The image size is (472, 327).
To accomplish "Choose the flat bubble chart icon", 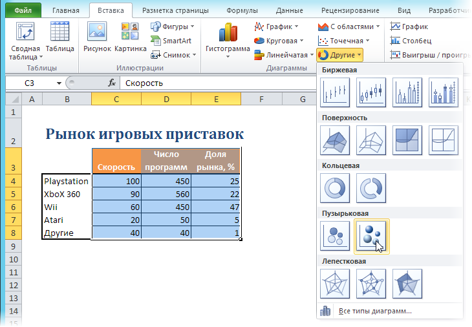I will click(x=335, y=236).
